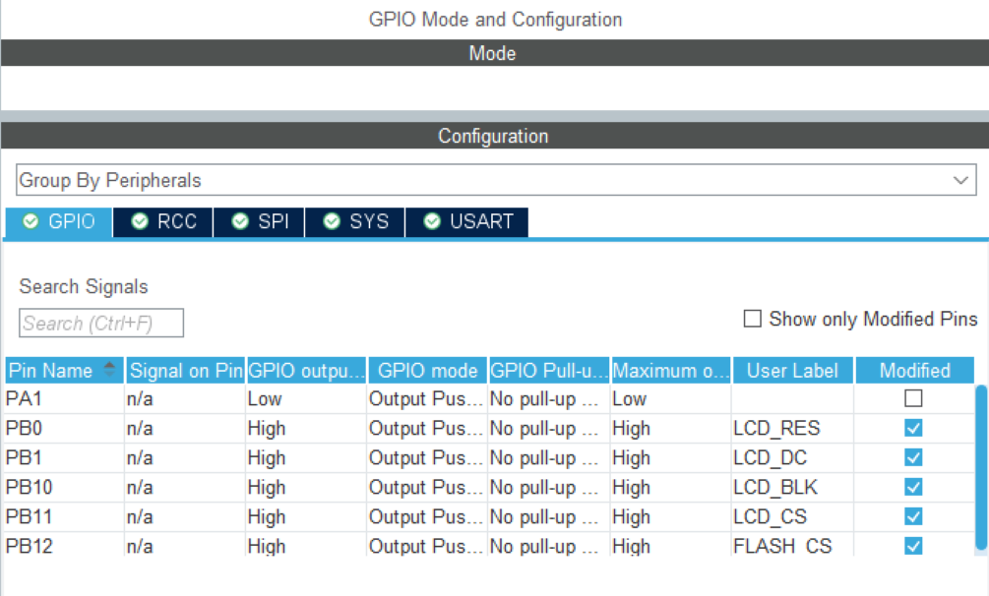The image size is (989, 596).
Task: Toggle Modified checkbox for PB1 row
Action: (x=913, y=457)
